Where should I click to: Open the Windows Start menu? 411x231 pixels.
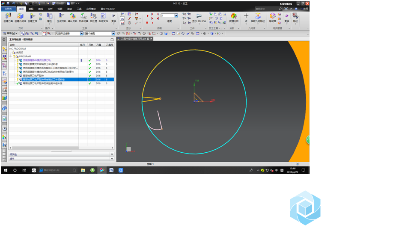point(5,170)
